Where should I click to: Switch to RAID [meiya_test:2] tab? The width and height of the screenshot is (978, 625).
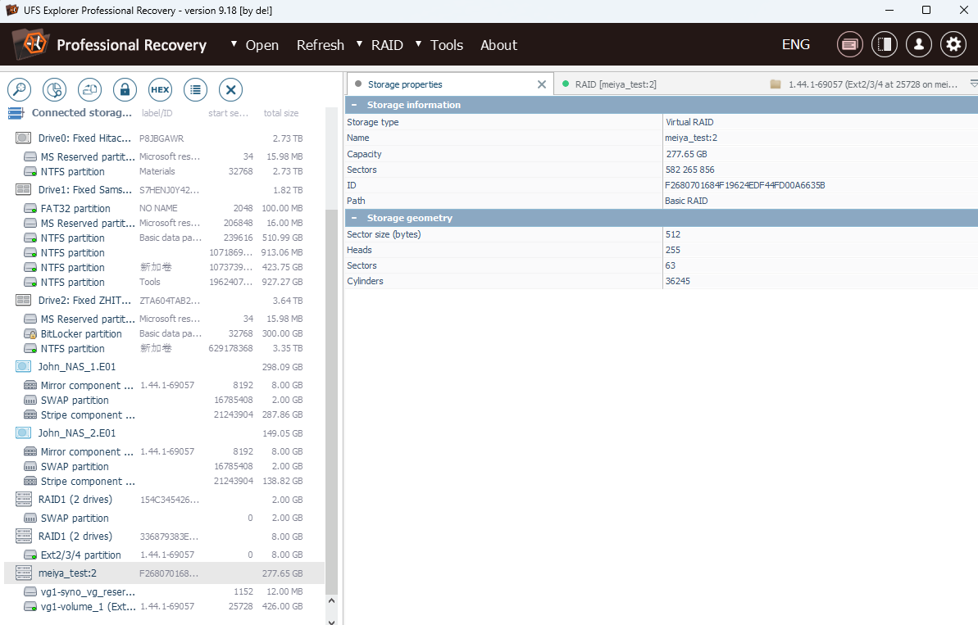pyautogui.click(x=615, y=84)
